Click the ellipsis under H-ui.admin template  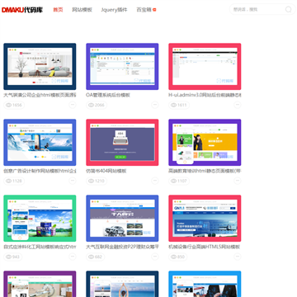coord(238,105)
